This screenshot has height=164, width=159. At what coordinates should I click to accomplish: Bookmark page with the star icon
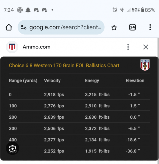(114, 27)
